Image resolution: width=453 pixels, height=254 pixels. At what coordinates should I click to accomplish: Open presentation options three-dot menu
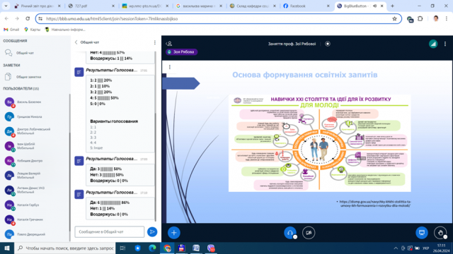pos(170,67)
